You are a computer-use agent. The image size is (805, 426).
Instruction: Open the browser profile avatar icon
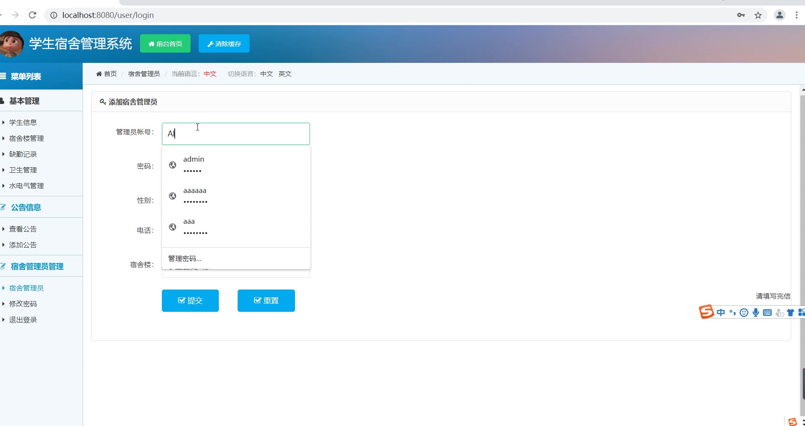pos(780,15)
